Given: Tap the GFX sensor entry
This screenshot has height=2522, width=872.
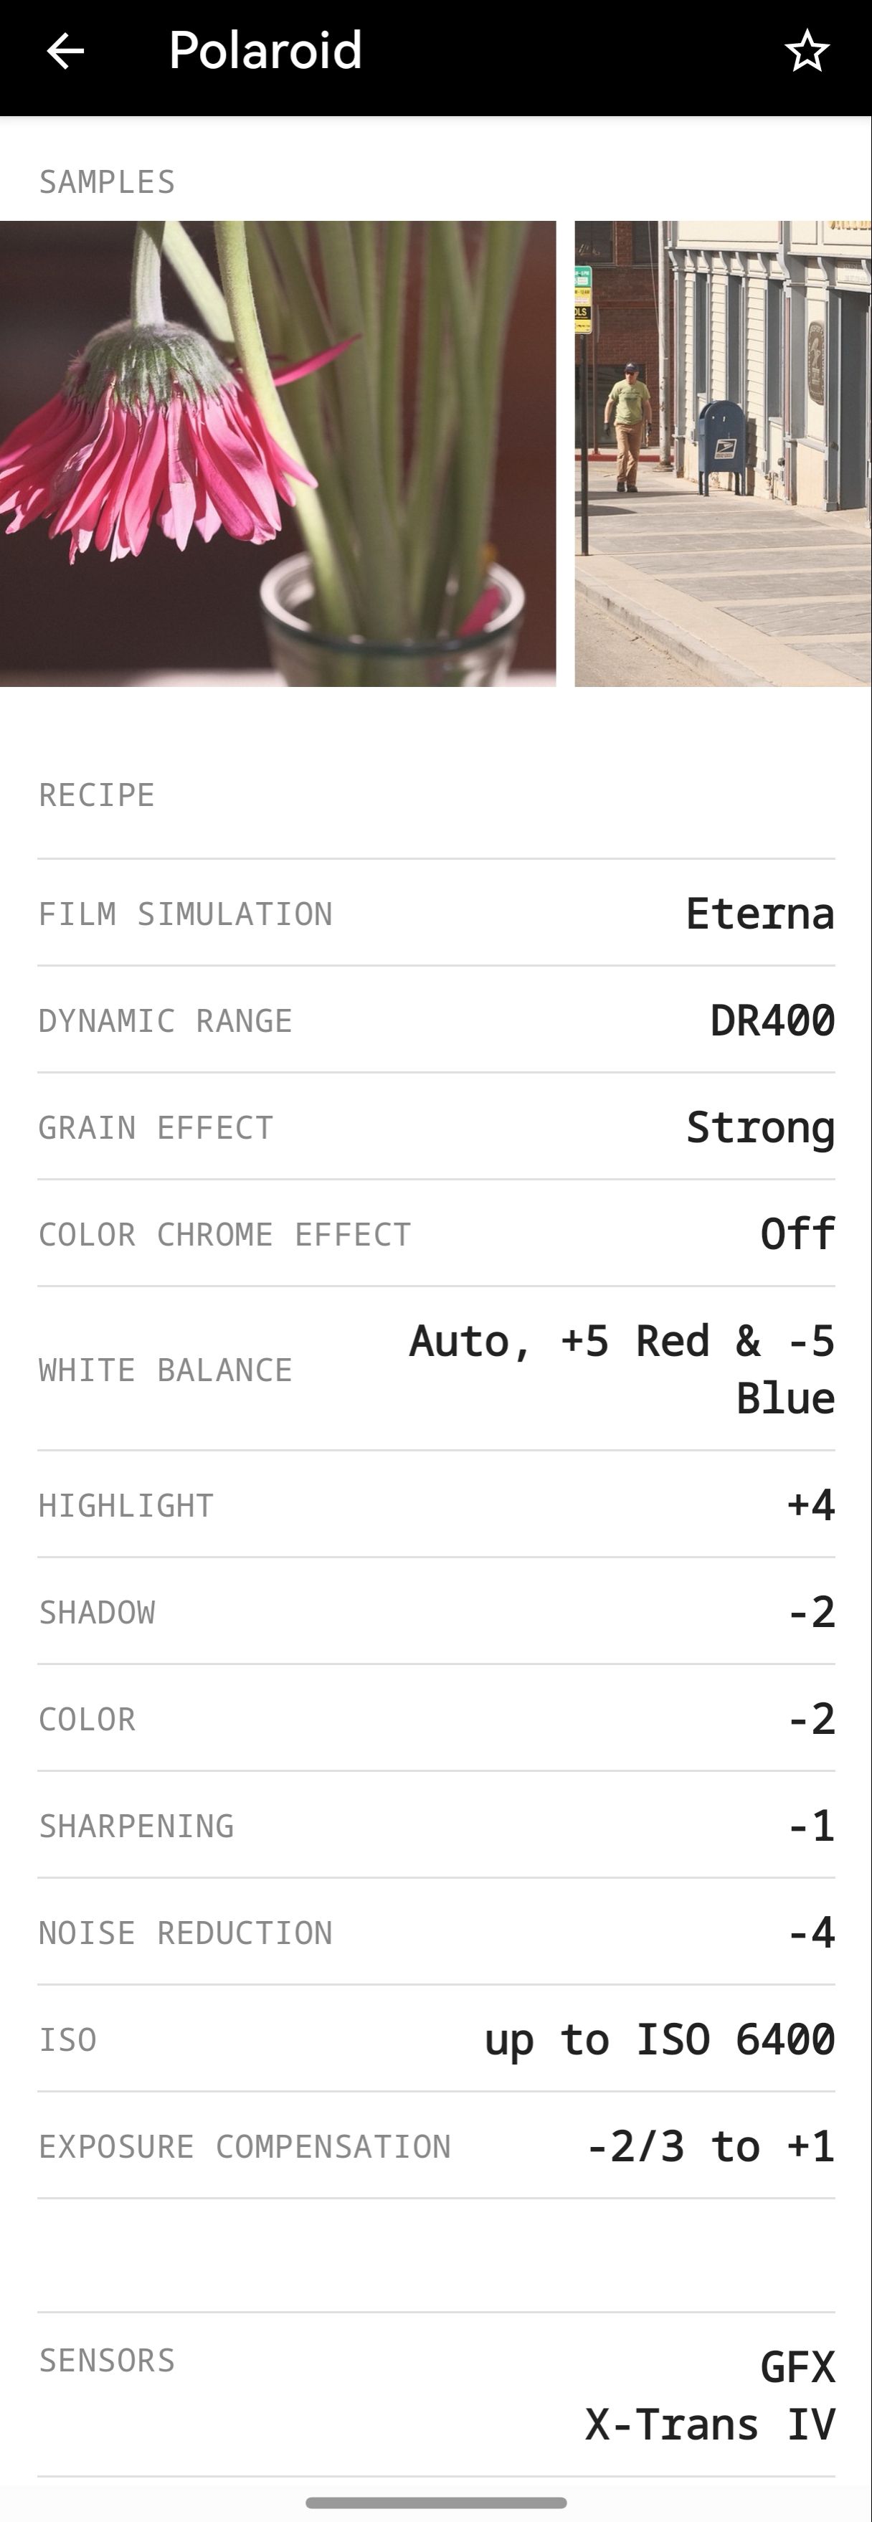Looking at the screenshot, I should point(797,2367).
